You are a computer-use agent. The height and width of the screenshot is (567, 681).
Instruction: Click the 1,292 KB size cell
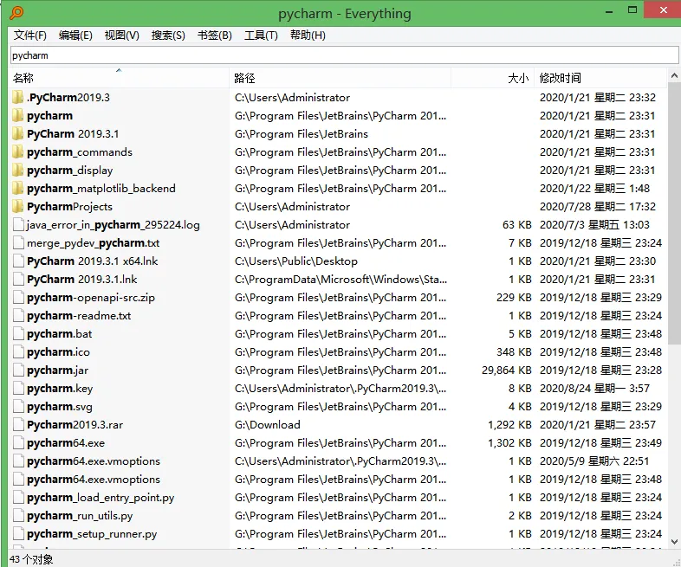(x=509, y=425)
